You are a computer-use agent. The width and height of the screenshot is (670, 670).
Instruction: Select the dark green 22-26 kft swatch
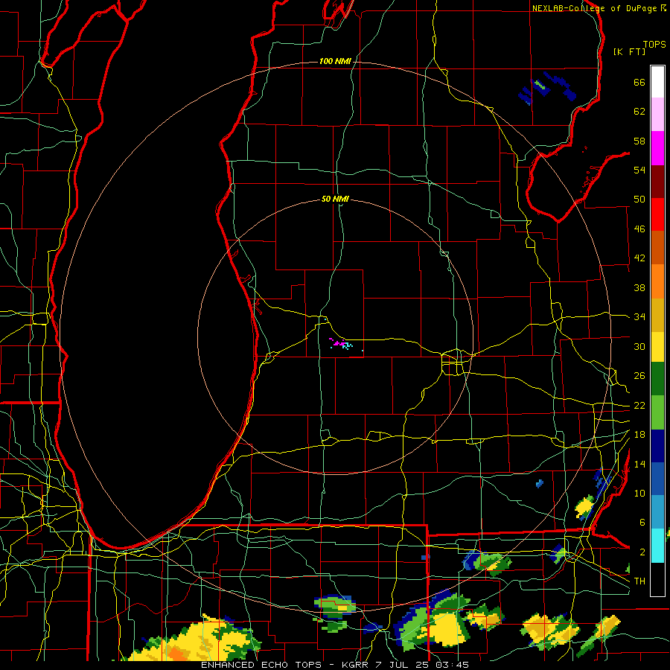tap(657, 379)
